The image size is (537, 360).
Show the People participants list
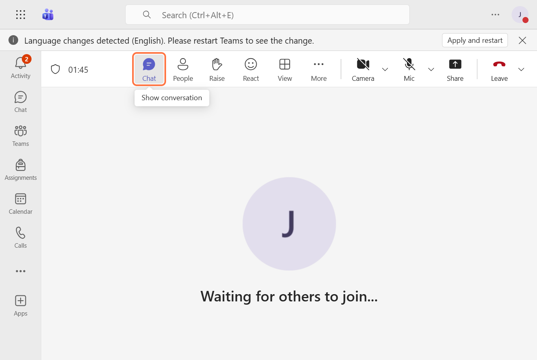[x=183, y=69]
